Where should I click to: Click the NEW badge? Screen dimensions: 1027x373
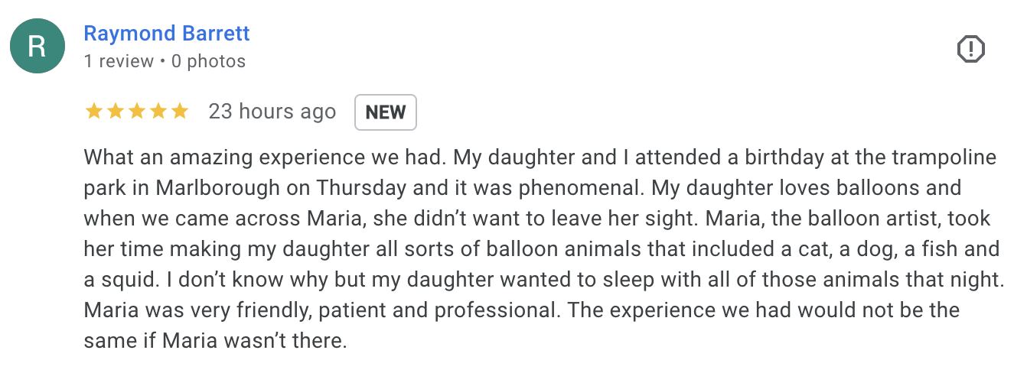(x=385, y=112)
